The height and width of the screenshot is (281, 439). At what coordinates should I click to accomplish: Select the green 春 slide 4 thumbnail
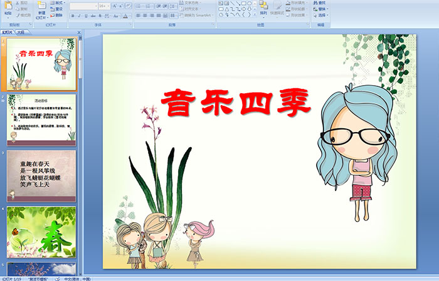click(41, 232)
